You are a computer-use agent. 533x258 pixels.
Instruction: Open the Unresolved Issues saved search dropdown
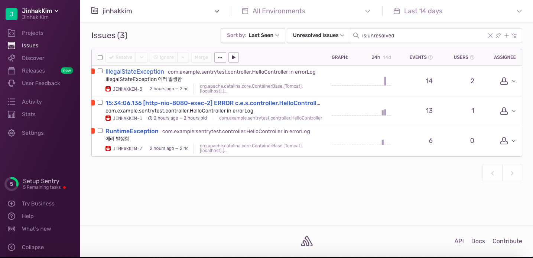tap(318, 36)
